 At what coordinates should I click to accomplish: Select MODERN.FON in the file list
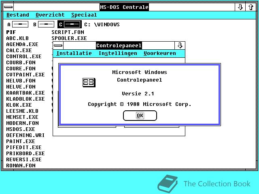(23, 123)
